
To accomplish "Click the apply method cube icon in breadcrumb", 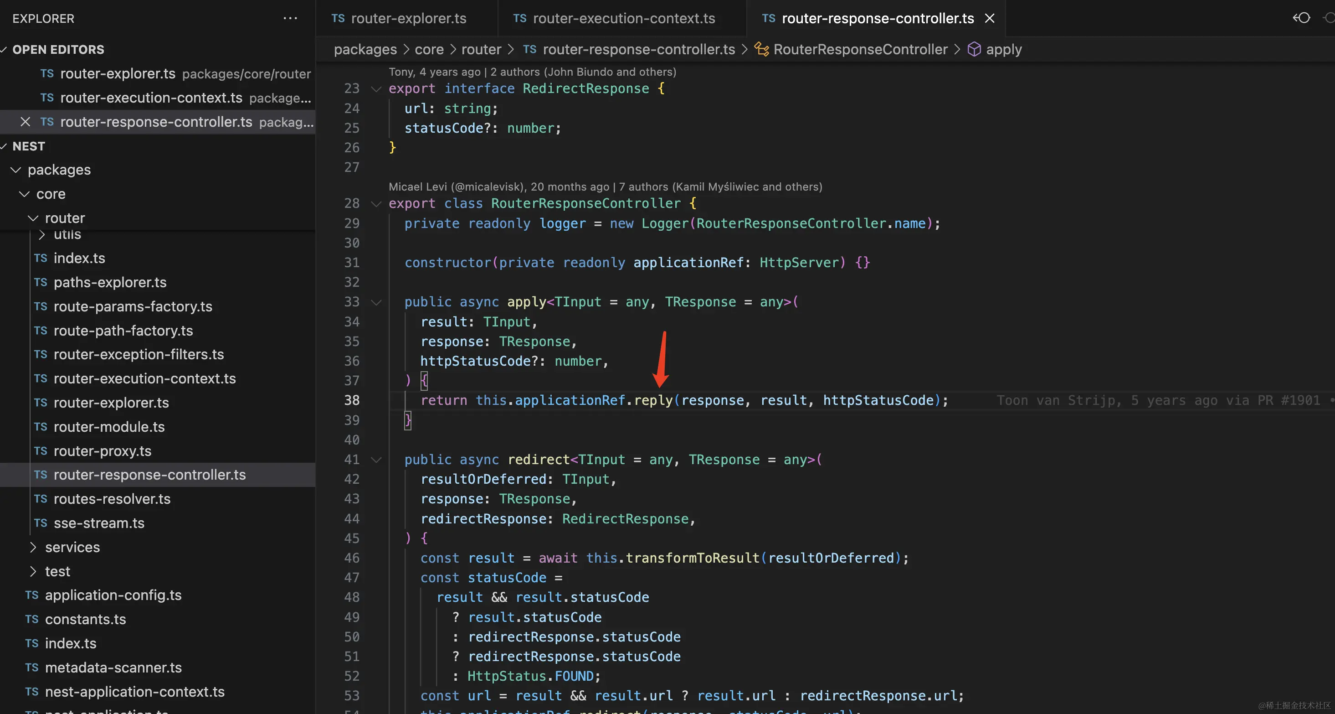I will point(974,49).
